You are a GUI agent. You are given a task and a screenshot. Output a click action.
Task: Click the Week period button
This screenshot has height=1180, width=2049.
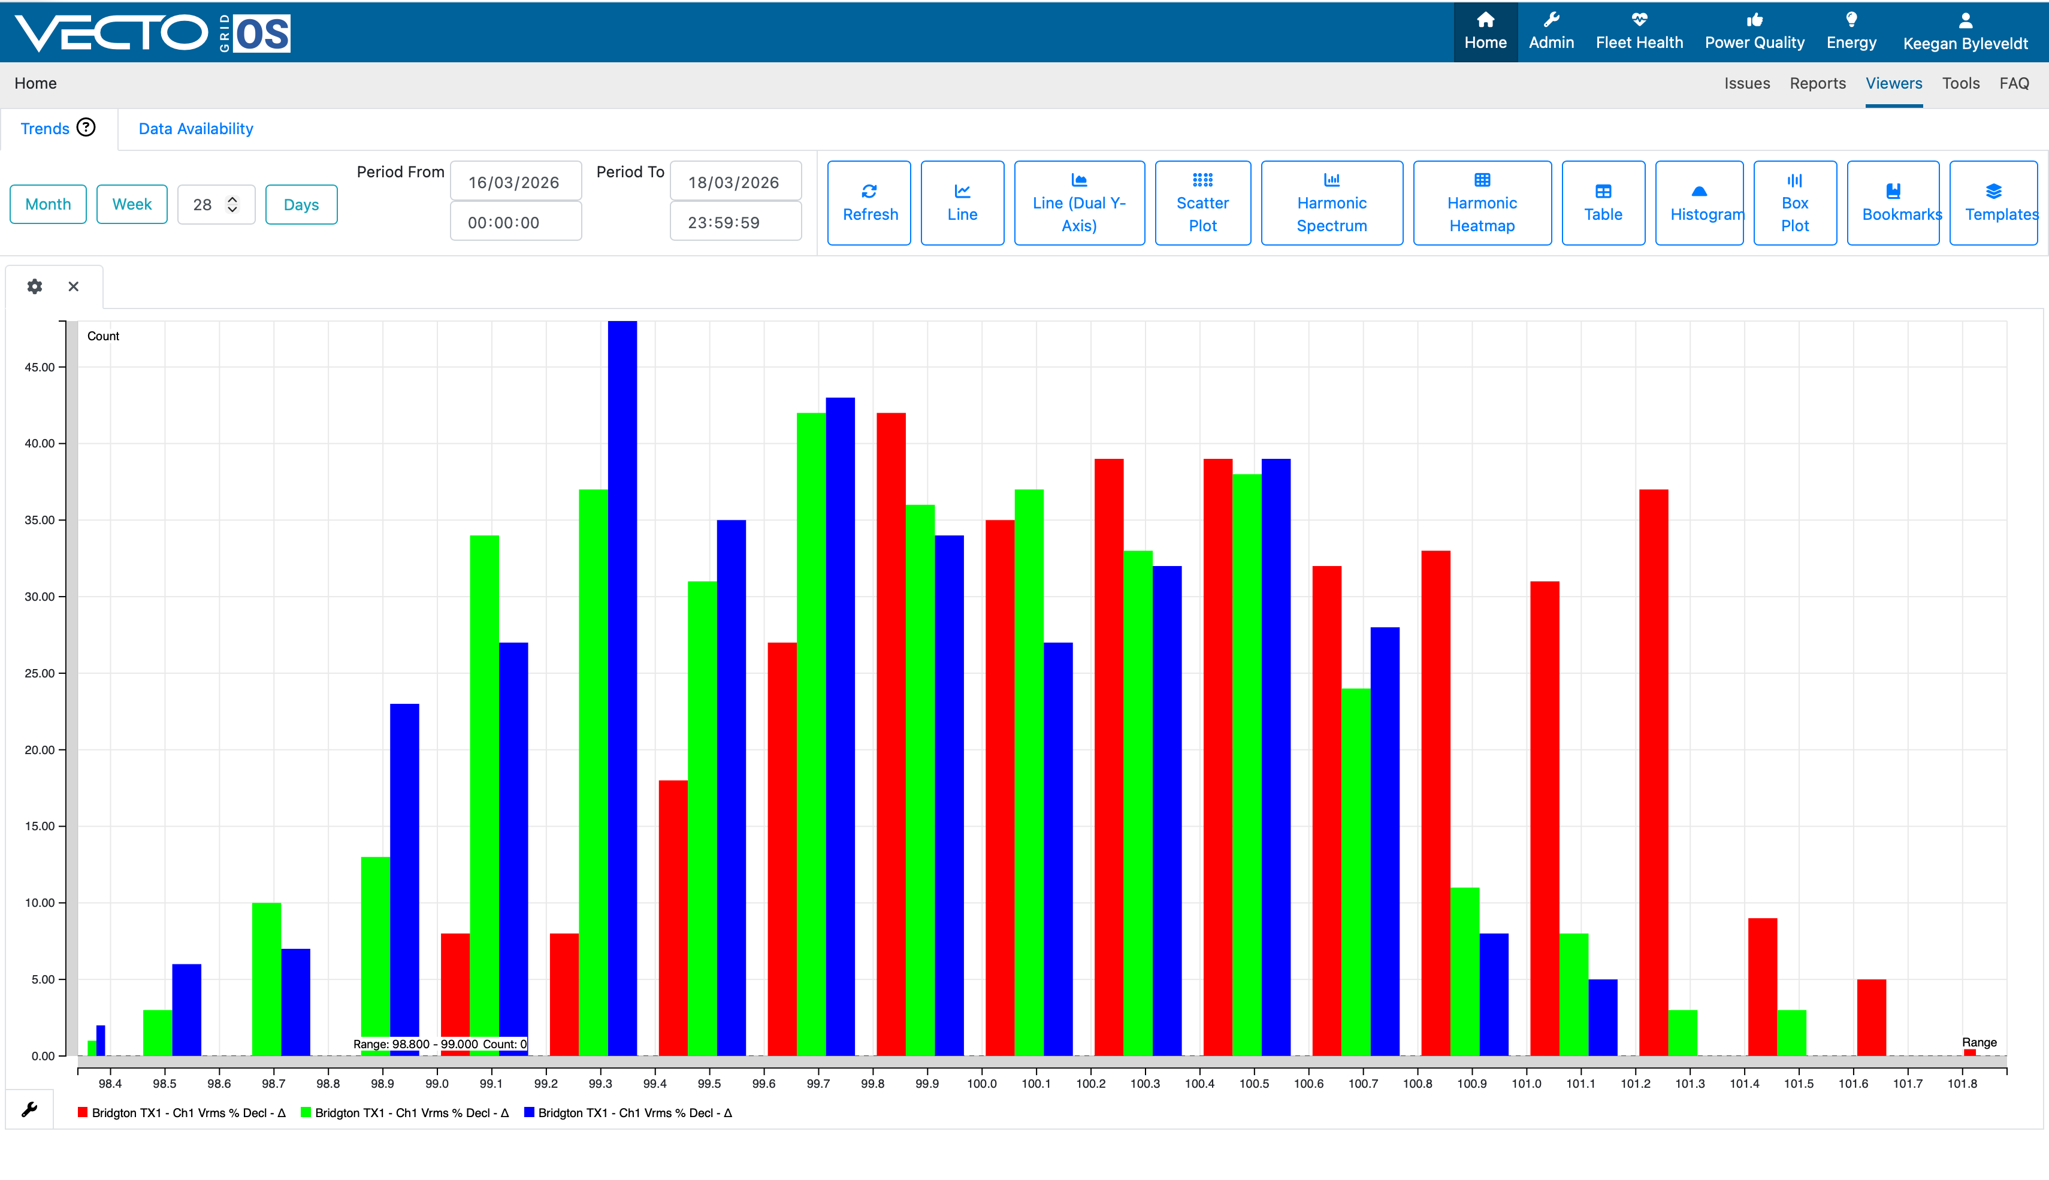[131, 204]
